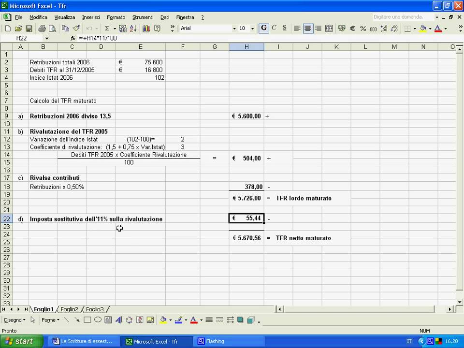The width and height of the screenshot is (464, 348).
Task: Select cell H19 with TFR lordo value
Action: pyautogui.click(x=246, y=198)
